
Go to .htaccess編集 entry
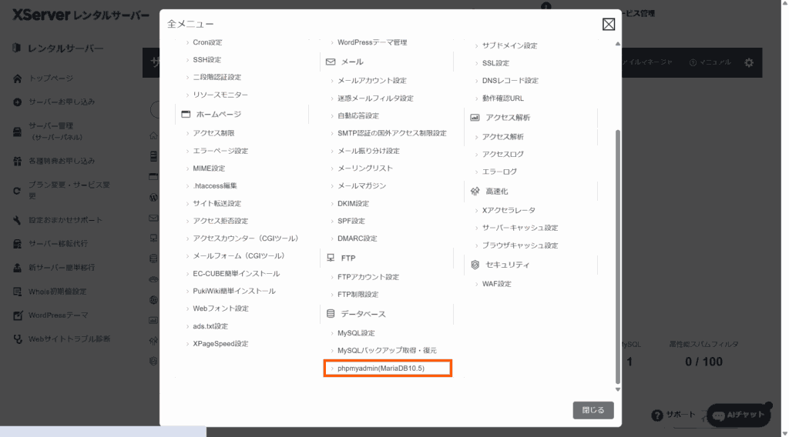point(215,186)
